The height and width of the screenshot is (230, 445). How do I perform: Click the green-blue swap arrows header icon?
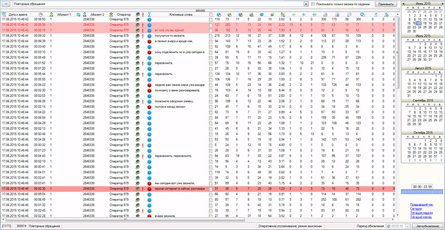point(79,14)
